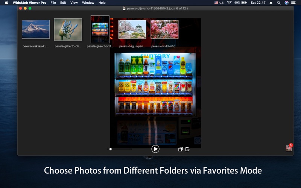The width and height of the screenshot is (301, 188).
Task: Open the favorites stack with badge 5
Action: (289, 148)
